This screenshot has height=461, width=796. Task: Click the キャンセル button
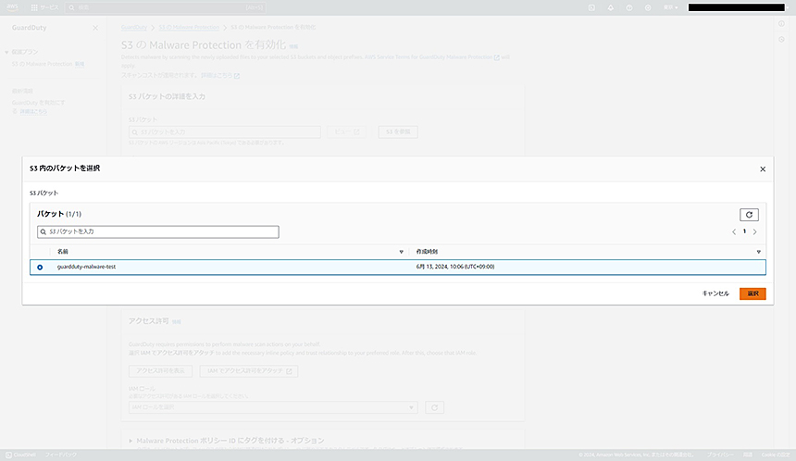coord(715,293)
